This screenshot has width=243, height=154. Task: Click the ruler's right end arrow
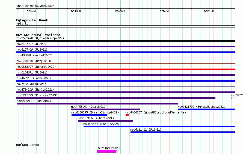[235, 8]
